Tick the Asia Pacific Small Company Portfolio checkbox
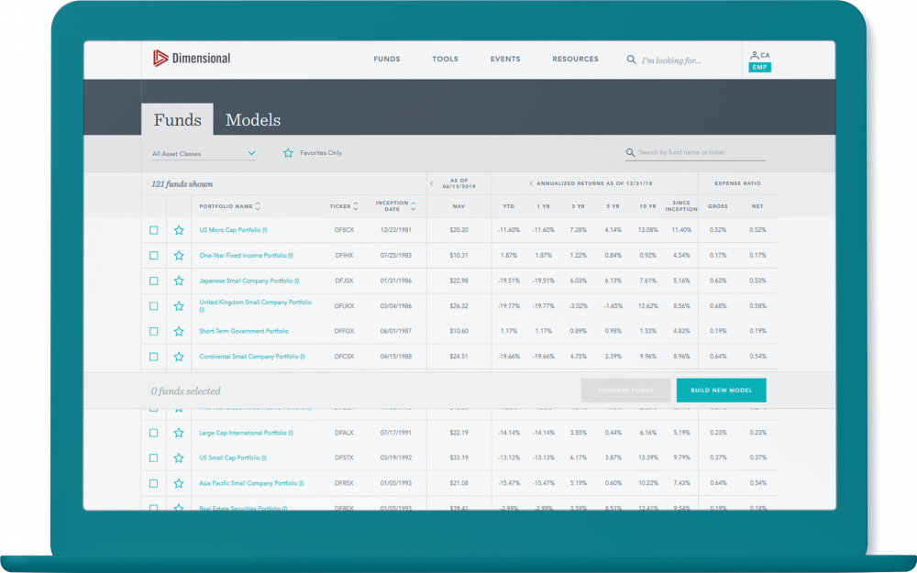Image resolution: width=917 pixels, height=573 pixels. [x=154, y=483]
